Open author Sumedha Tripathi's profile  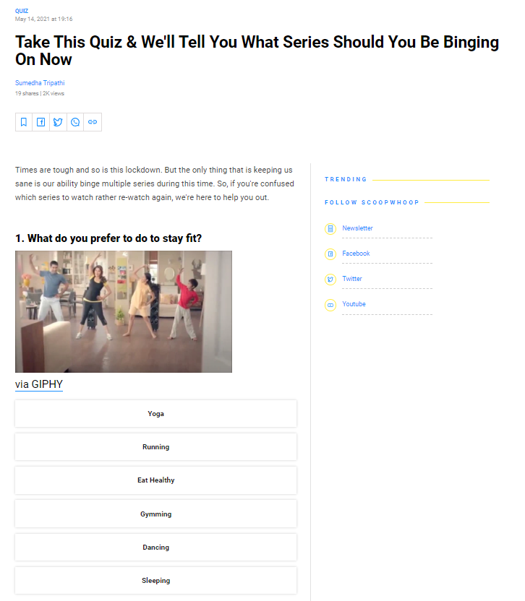pos(40,83)
